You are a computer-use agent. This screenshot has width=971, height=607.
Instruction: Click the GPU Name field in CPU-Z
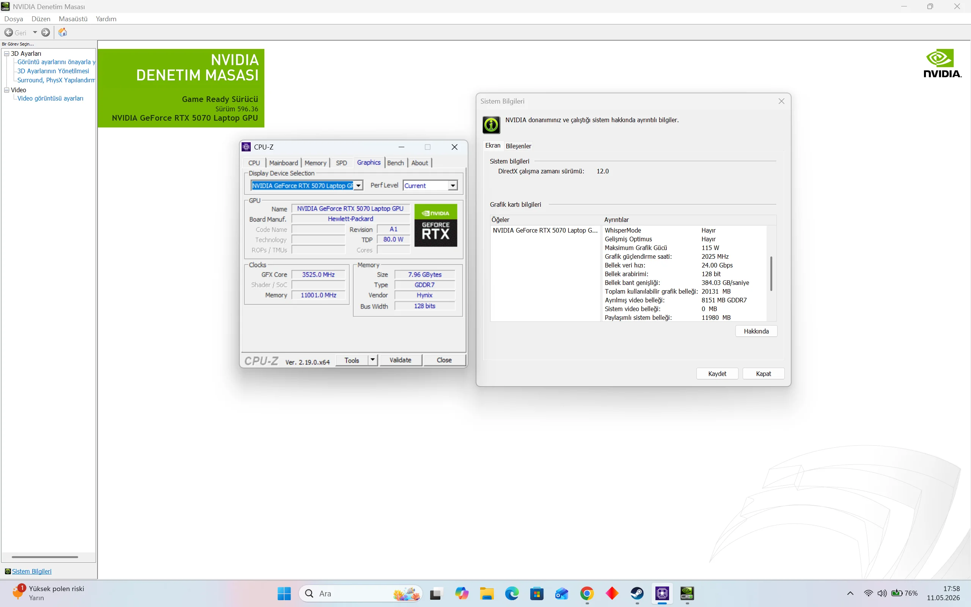tap(350, 208)
